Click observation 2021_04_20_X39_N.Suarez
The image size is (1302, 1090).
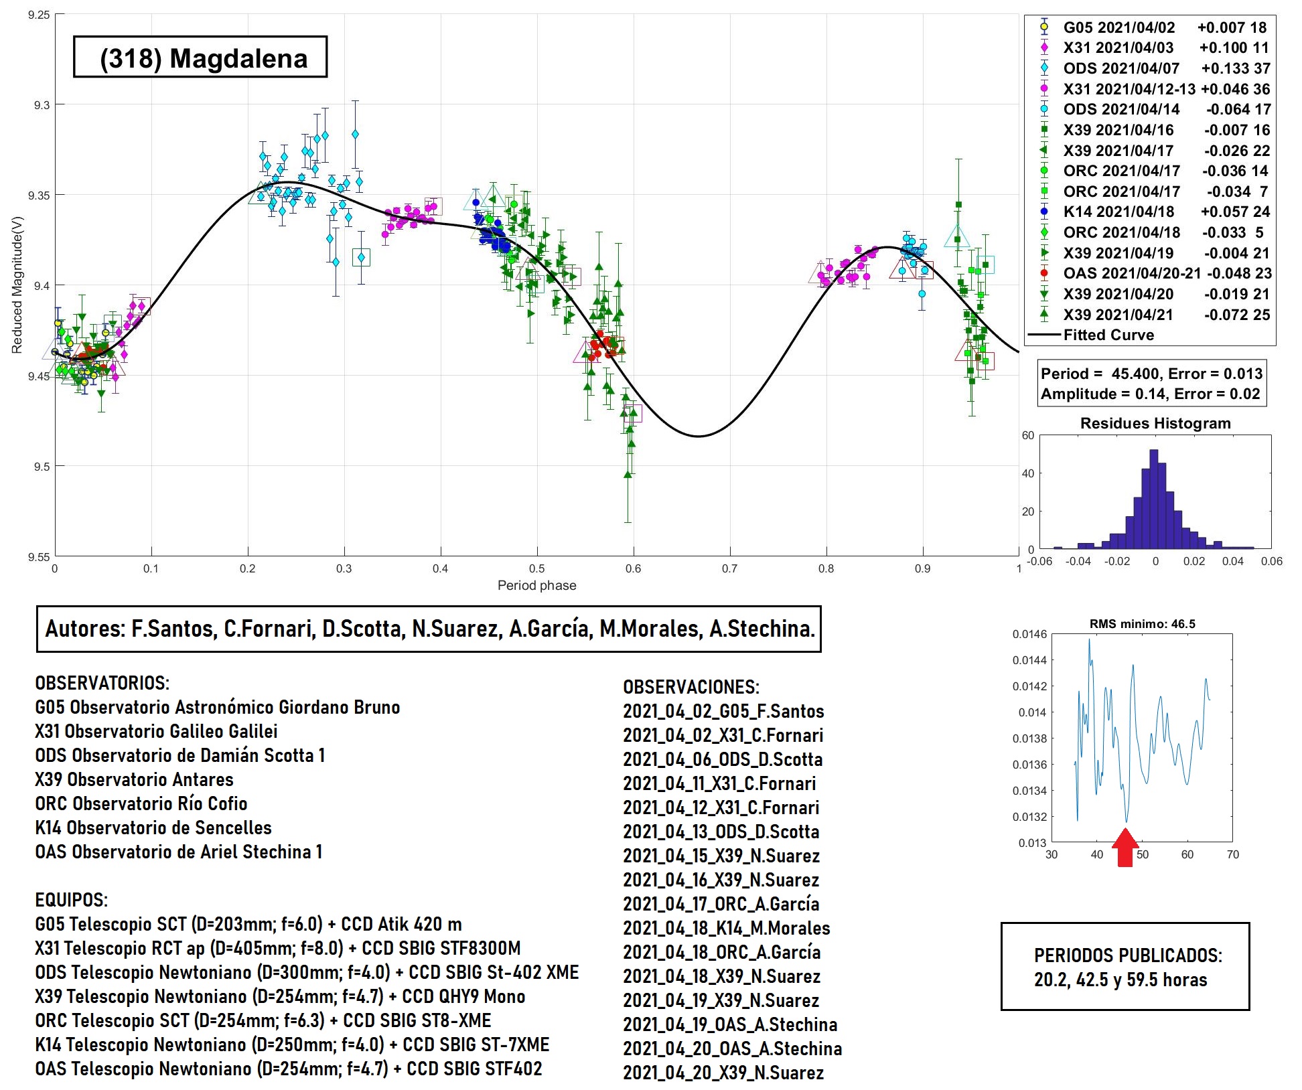click(x=723, y=1073)
